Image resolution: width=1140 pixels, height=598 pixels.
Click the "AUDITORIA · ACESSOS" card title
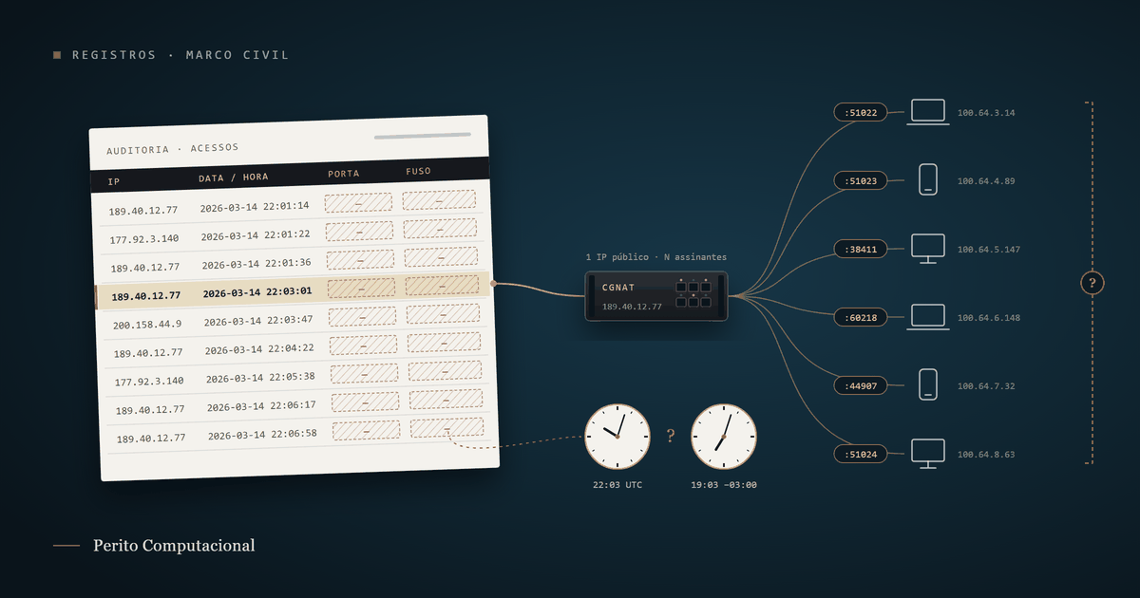(173, 149)
